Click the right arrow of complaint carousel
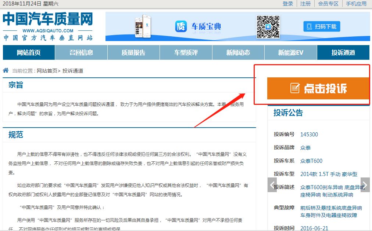Viewport: 372px width, 231px height. pos(364,185)
